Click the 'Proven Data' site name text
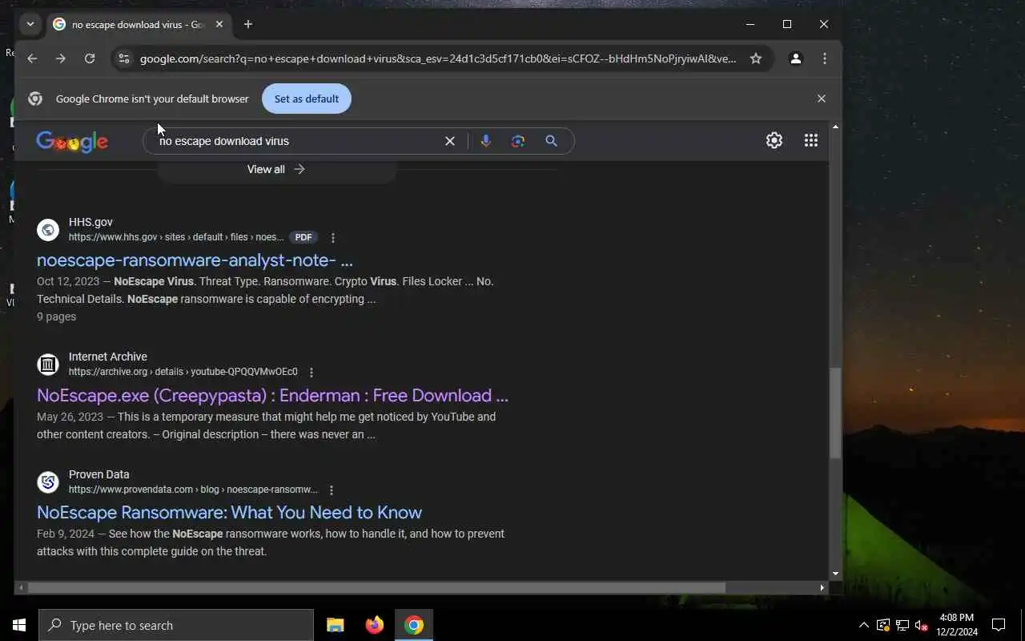Image resolution: width=1025 pixels, height=641 pixels. [x=99, y=474]
